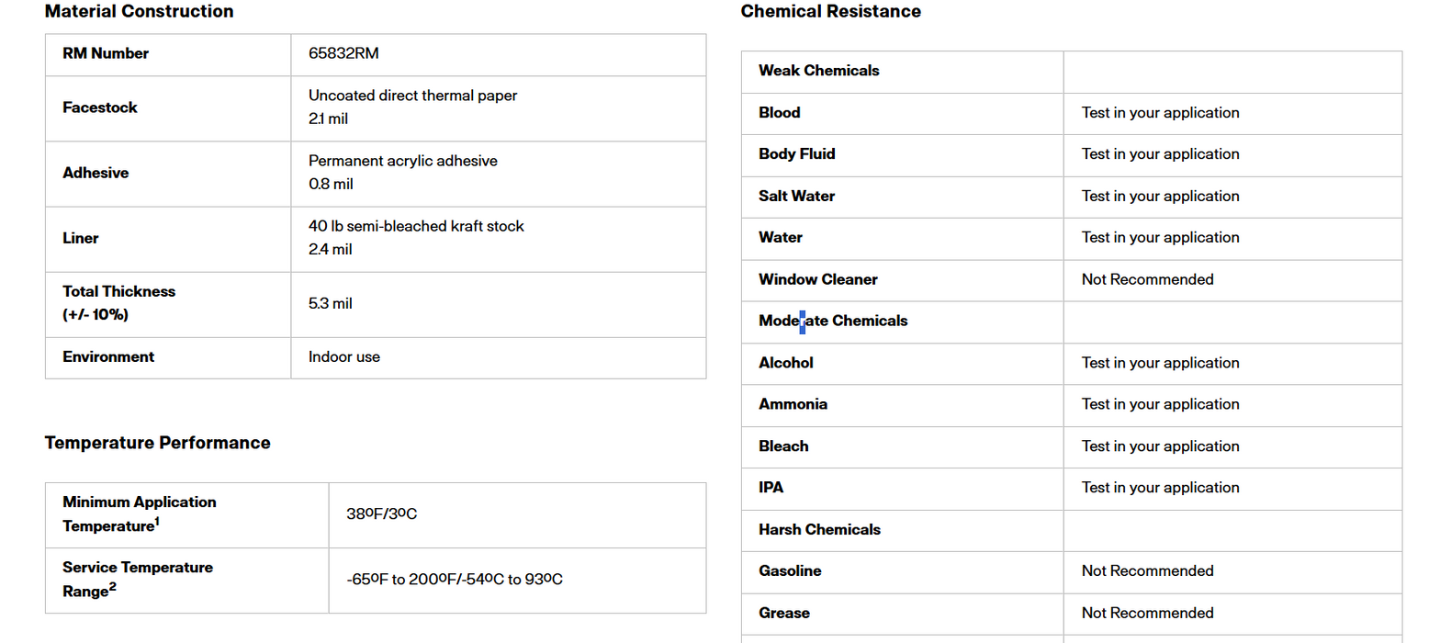Click Test in your application beside Blood

tap(1160, 113)
